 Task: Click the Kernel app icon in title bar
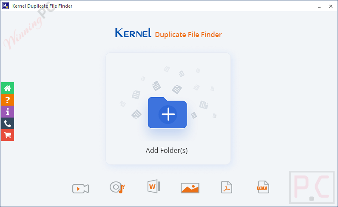[6, 6]
